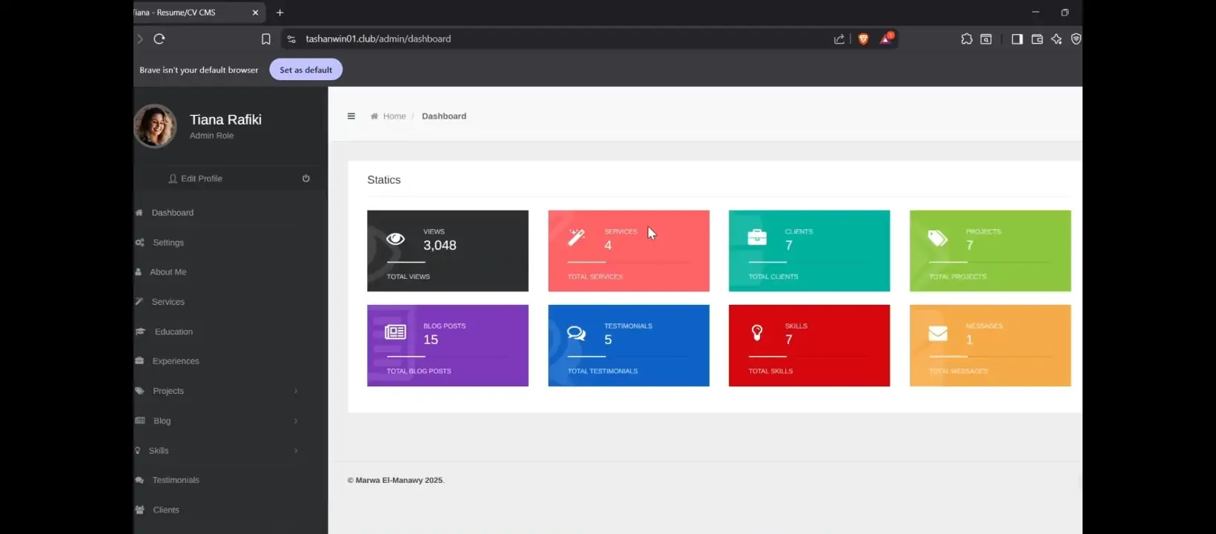Click the Total Services label
Image resolution: width=1216 pixels, height=534 pixels.
(x=595, y=277)
